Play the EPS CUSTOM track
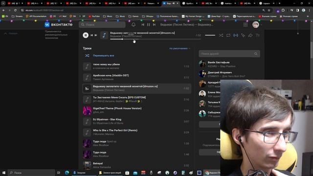The width and height of the screenshot is (313, 176). pos(137,99)
